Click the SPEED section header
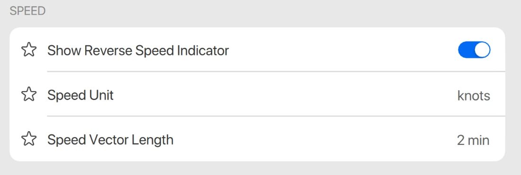This screenshot has width=521, height=175. 27,11
